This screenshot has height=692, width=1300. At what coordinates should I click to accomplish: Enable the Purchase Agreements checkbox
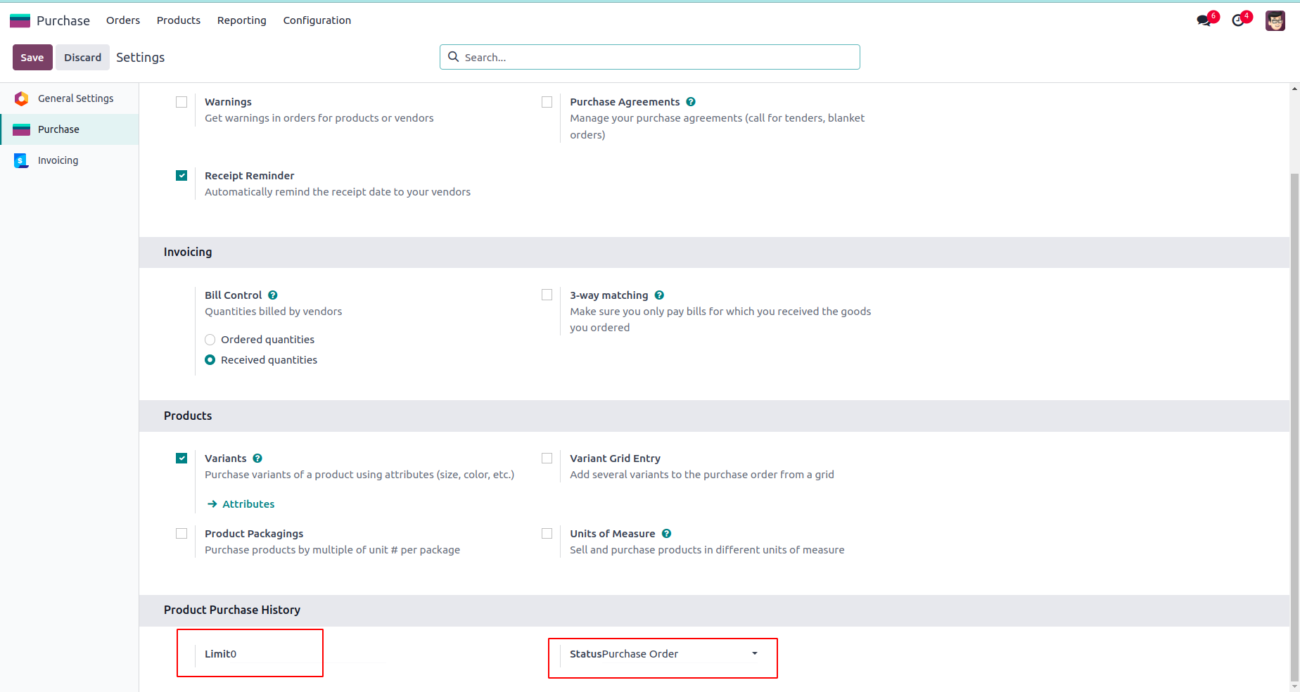(x=547, y=102)
